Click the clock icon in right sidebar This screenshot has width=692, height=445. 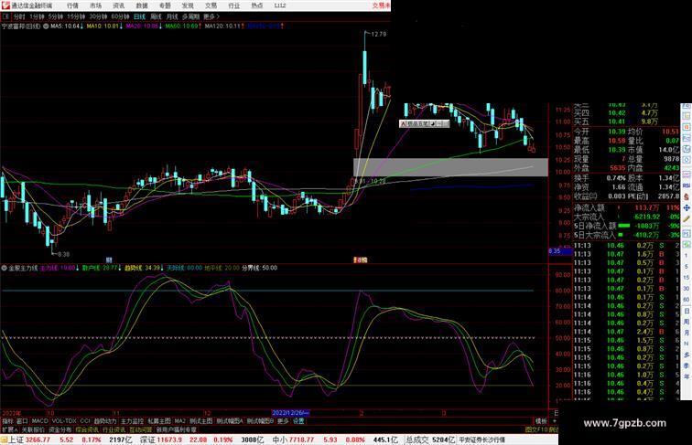[687, 159]
